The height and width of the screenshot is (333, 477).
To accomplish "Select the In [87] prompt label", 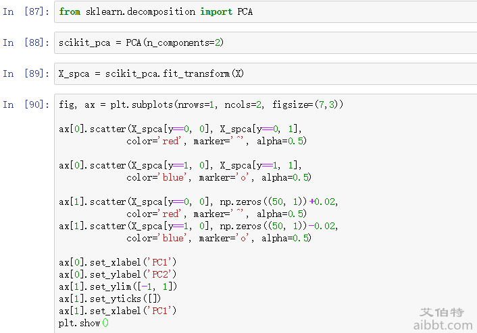I will click(26, 11).
